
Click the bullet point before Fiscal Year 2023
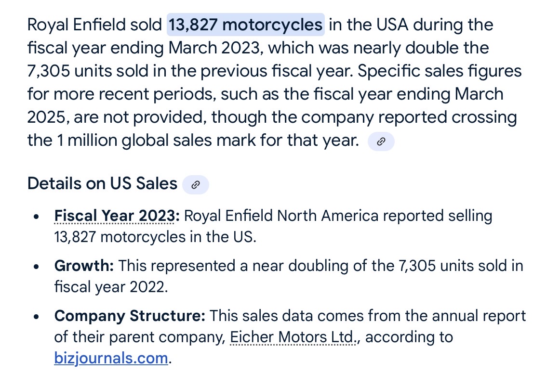tap(36, 217)
